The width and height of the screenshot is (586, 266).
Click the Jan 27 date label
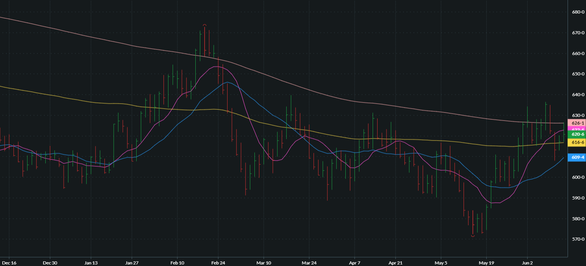[132, 263]
